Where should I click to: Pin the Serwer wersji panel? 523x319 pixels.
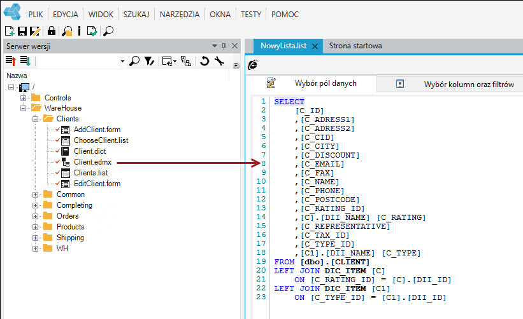tap(224, 46)
